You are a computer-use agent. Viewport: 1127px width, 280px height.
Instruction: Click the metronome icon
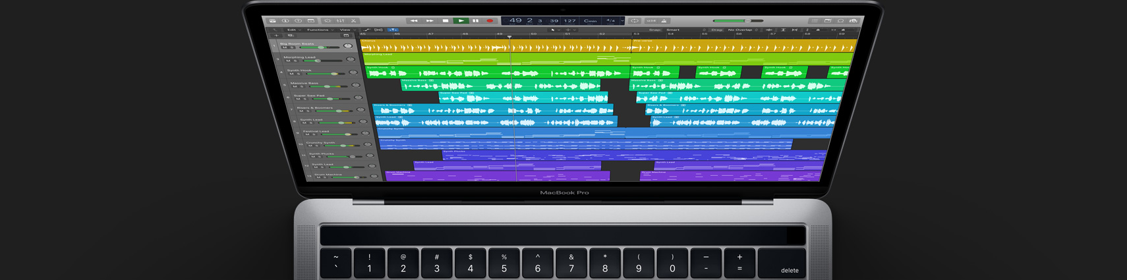click(664, 20)
